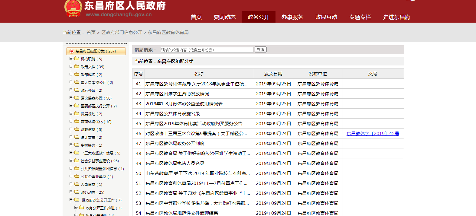Click the folder icon for 建议提案办理

pyautogui.click(x=77, y=98)
